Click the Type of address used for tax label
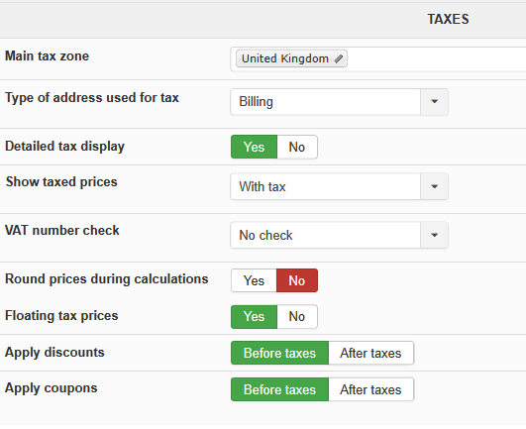 point(92,98)
